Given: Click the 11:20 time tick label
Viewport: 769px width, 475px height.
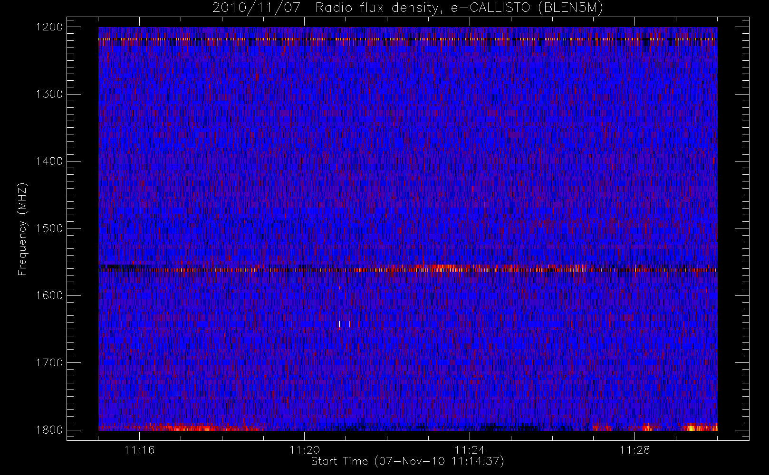Looking at the screenshot, I should click(x=305, y=450).
